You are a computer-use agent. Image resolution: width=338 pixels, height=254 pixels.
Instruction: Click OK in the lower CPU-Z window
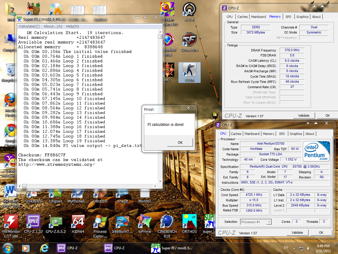(x=321, y=233)
